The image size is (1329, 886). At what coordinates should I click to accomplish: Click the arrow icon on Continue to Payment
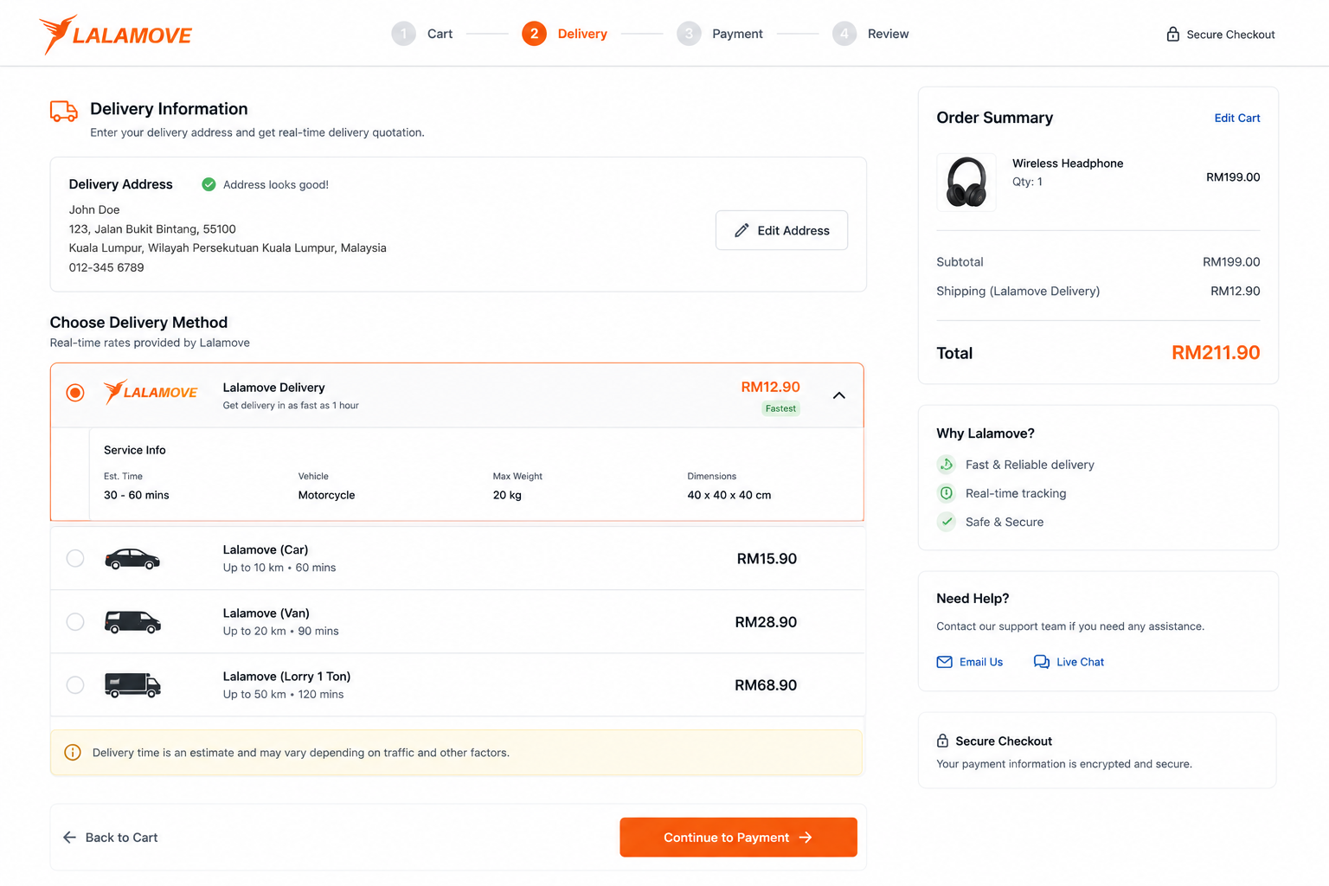[806, 838]
